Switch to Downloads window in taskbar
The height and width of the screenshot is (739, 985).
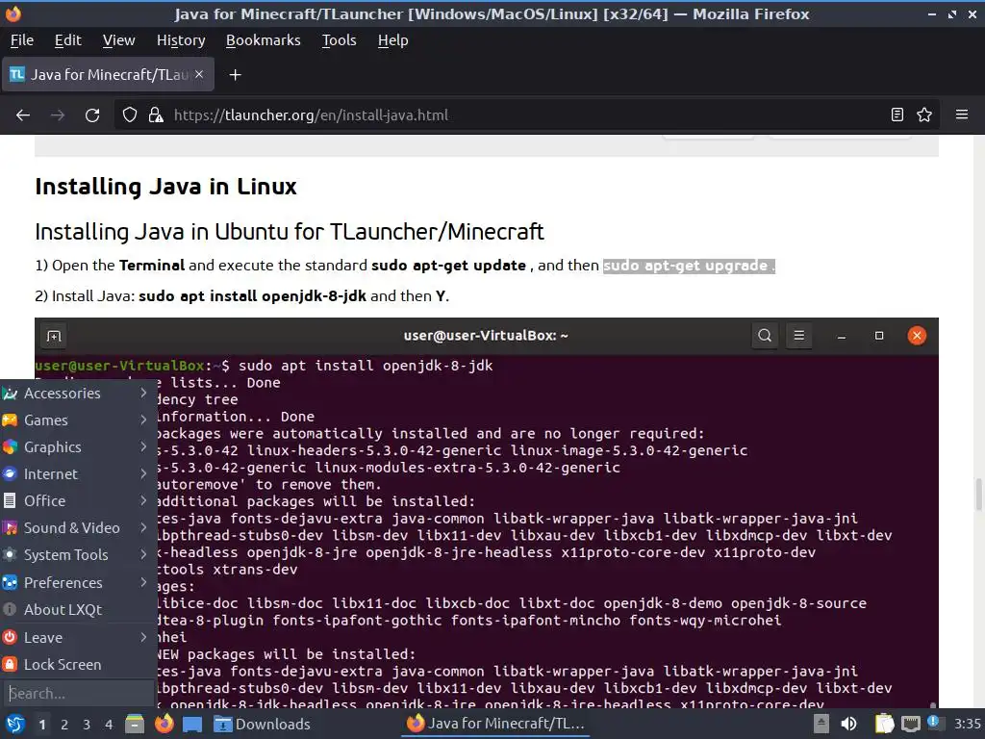click(263, 724)
